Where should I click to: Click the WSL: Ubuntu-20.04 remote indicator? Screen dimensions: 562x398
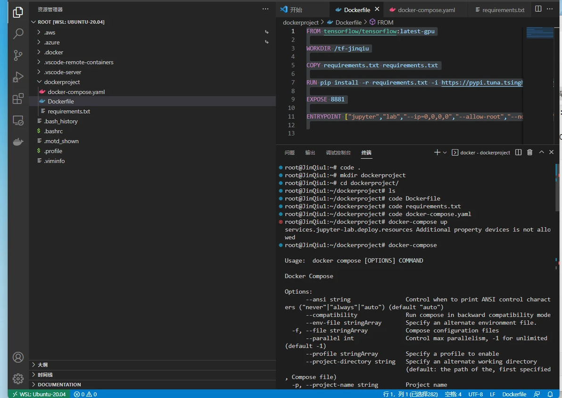(x=39, y=394)
